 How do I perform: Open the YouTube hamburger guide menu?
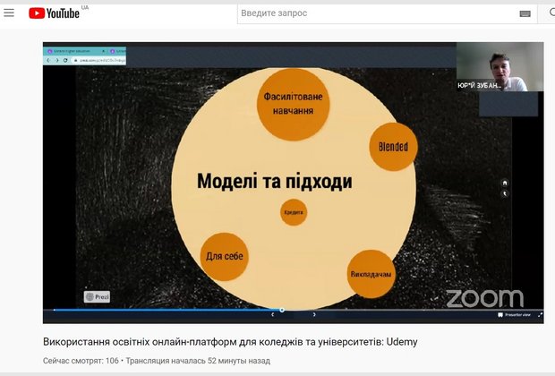(9, 13)
